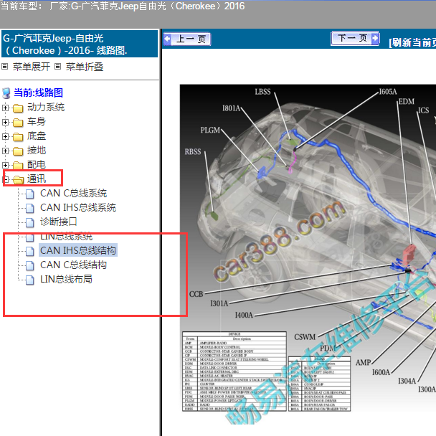
Task: Click the right arrow on 下一页
Action: 375,38
